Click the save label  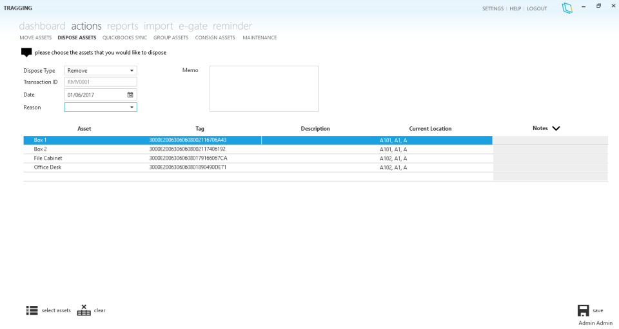coord(598,310)
